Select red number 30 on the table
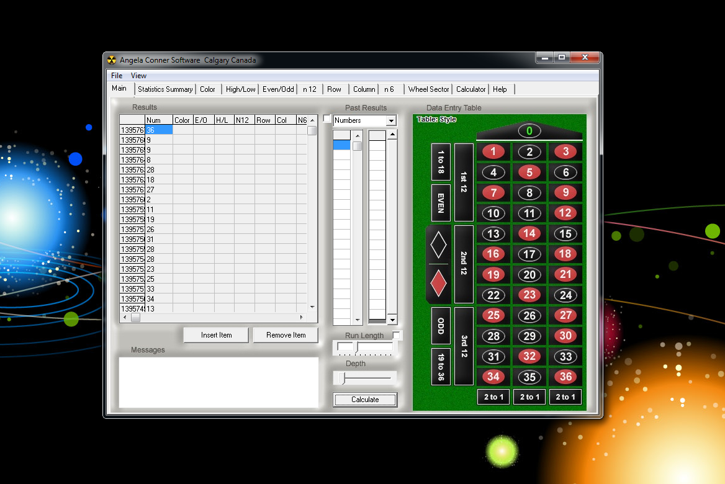The width and height of the screenshot is (725, 484). click(x=565, y=336)
